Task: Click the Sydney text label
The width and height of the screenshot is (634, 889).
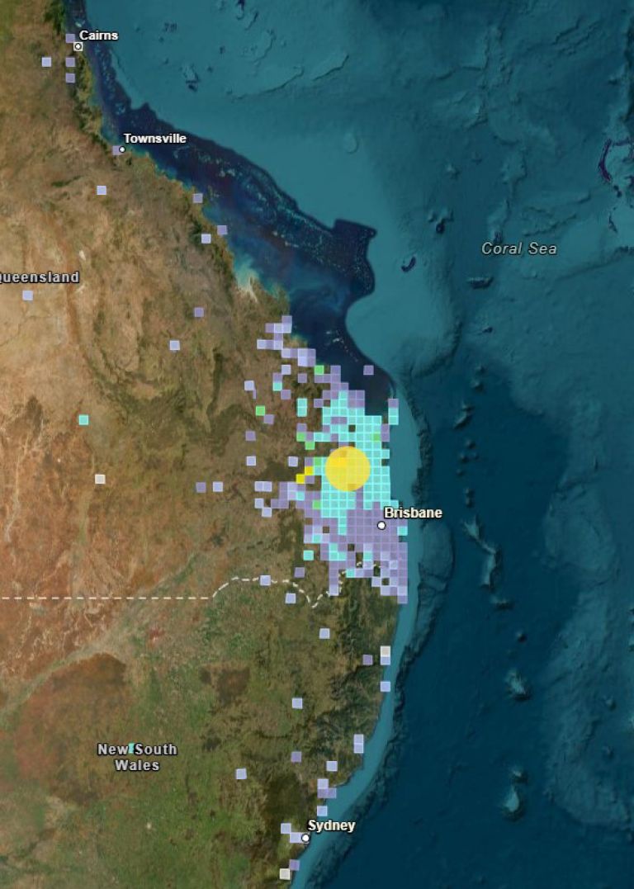Action: tap(331, 825)
